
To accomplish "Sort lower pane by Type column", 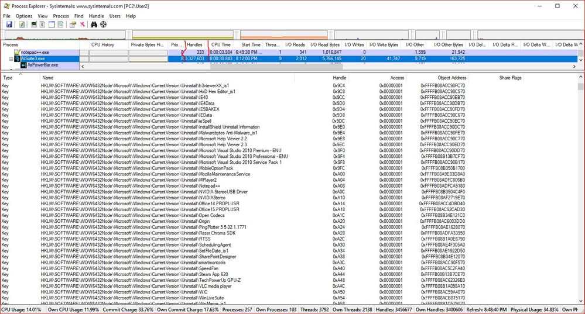I will tap(20, 77).
